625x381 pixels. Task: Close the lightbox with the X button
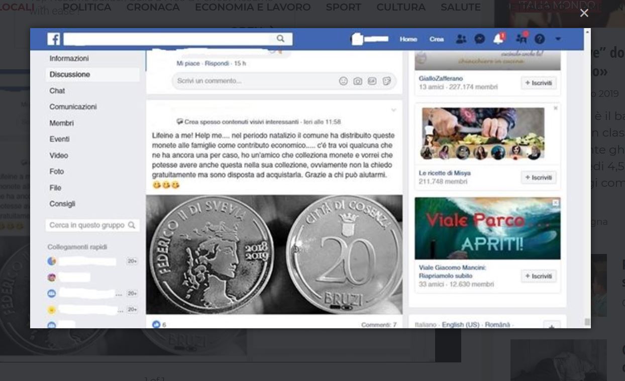[584, 13]
